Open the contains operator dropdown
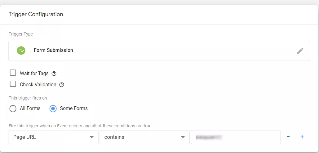Viewport: 319px width, 153px height. point(145,137)
